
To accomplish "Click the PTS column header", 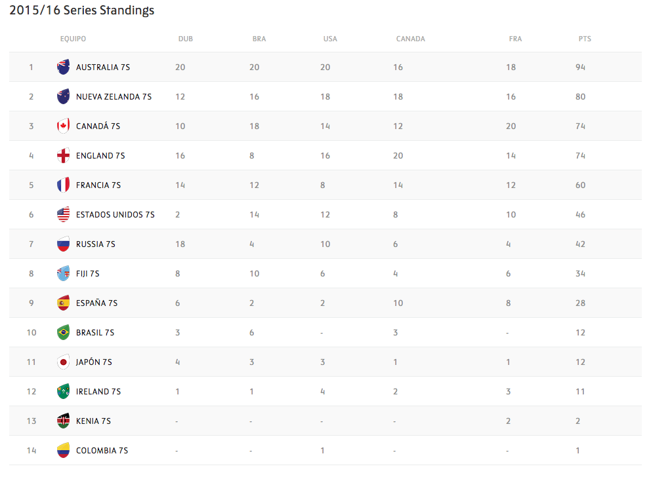I will (x=585, y=39).
